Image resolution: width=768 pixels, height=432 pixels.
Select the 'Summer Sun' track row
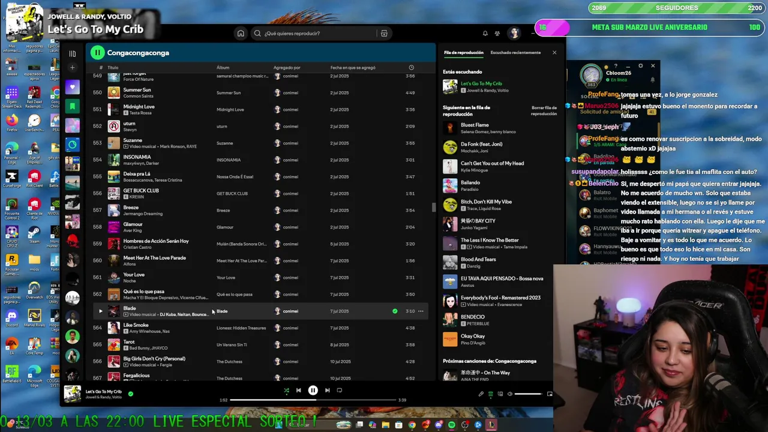(262, 92)
